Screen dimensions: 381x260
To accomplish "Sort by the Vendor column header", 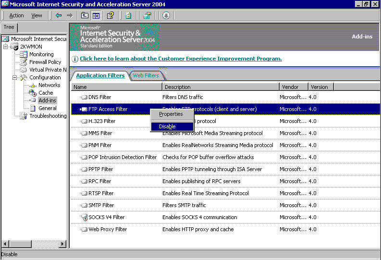I will [294, 87].
